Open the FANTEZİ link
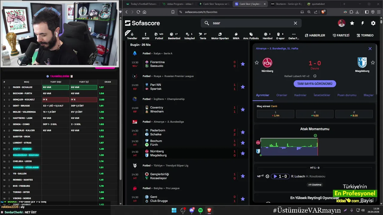This screenshot has width=383, height=215. coord(341,35)
